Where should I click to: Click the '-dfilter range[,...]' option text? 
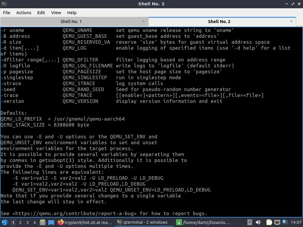[30, 60]
